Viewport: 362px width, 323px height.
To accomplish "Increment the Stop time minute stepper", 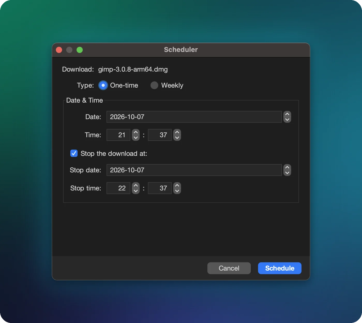I will (177, 185).
